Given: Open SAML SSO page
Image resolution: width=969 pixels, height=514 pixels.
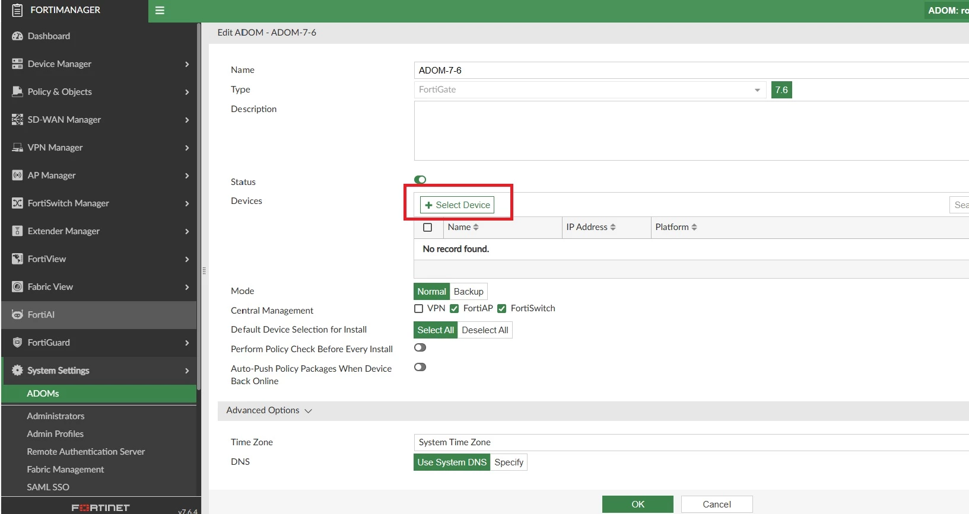Looking at the screenshot, I should tap(48, 487).
